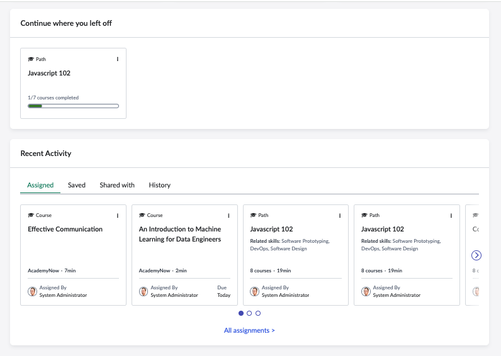This screenshot has width=501, height=356.
Task: Select the Assigned tab
Action: pyautogui.click(x=40, y=185)
